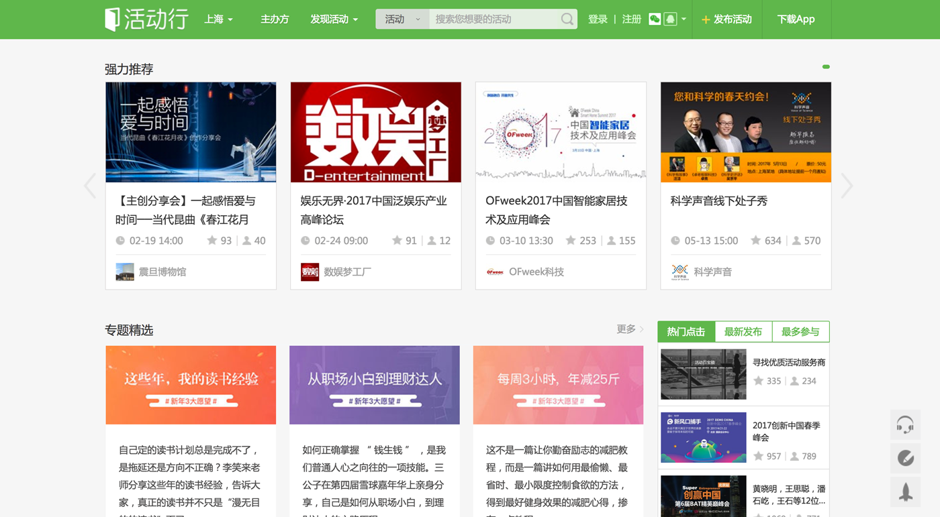Click 震旦博物馆 organizer avatar

(125, 272)
